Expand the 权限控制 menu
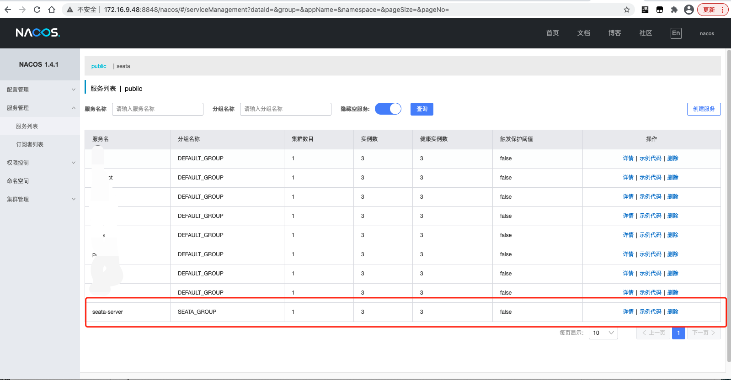 pos(40,163)
